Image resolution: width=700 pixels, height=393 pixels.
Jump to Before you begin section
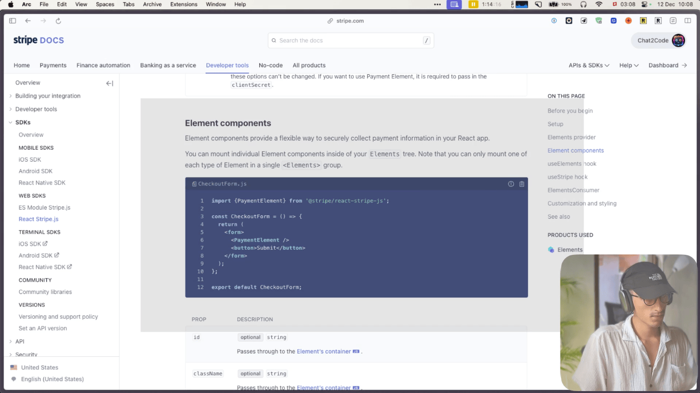570,111
